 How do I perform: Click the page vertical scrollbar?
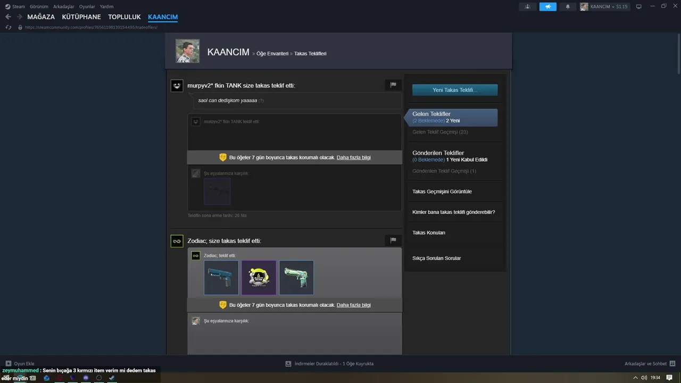pyautogui.click(x=678, y=55)
